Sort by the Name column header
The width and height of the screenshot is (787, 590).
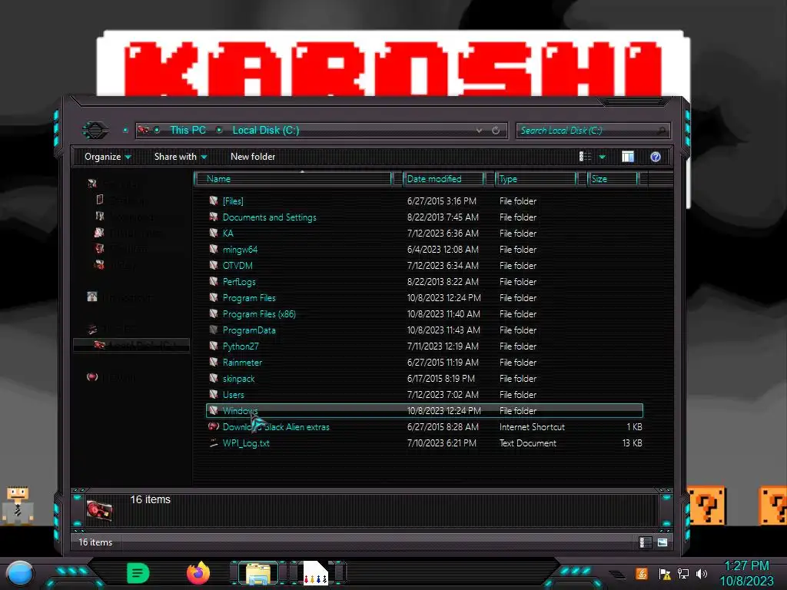point(294,178)
